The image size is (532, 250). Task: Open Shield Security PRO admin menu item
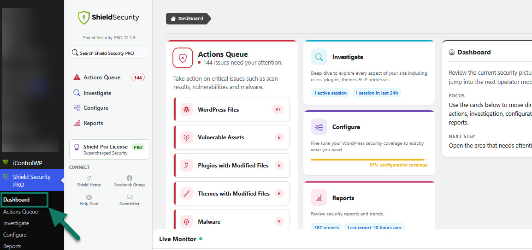pos(32,180)
